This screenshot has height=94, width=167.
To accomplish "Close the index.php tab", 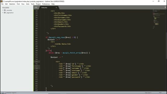I will pyautogui.click(x=56, y=8).
